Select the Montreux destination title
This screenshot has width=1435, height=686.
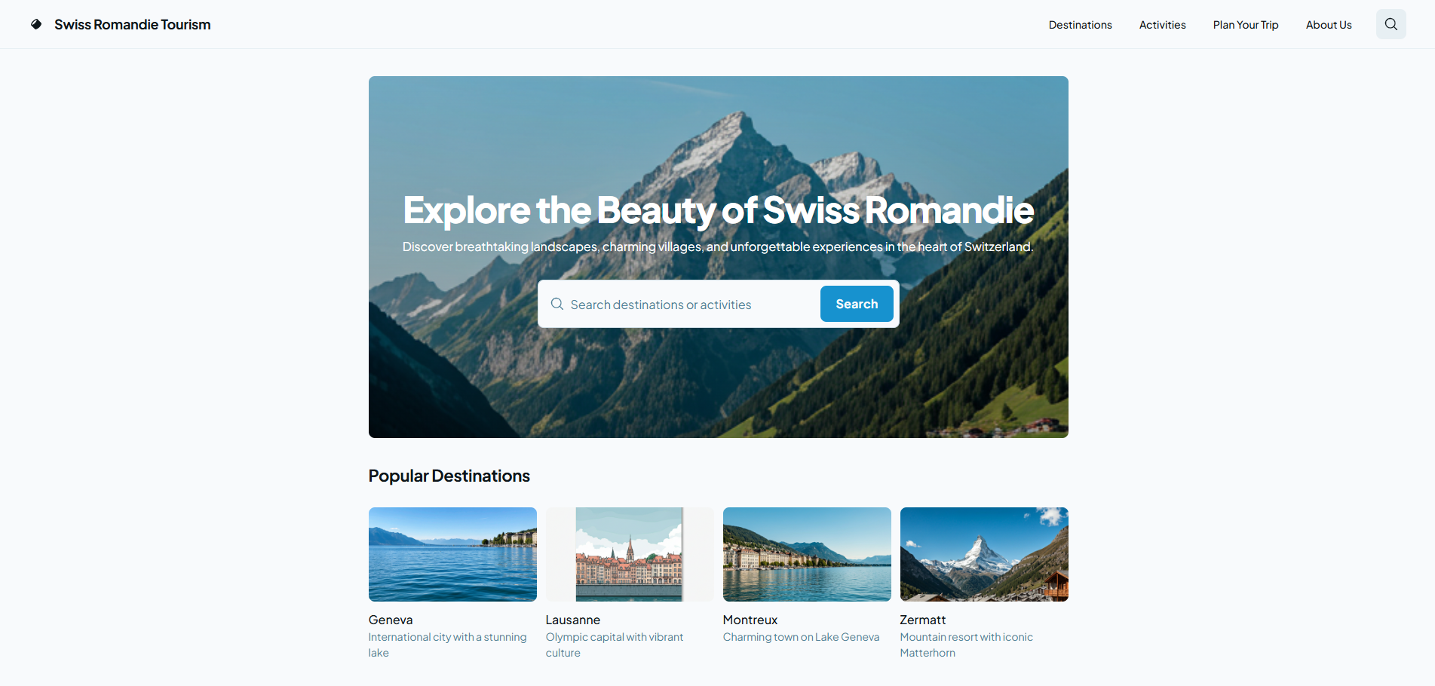coord(750,620)
